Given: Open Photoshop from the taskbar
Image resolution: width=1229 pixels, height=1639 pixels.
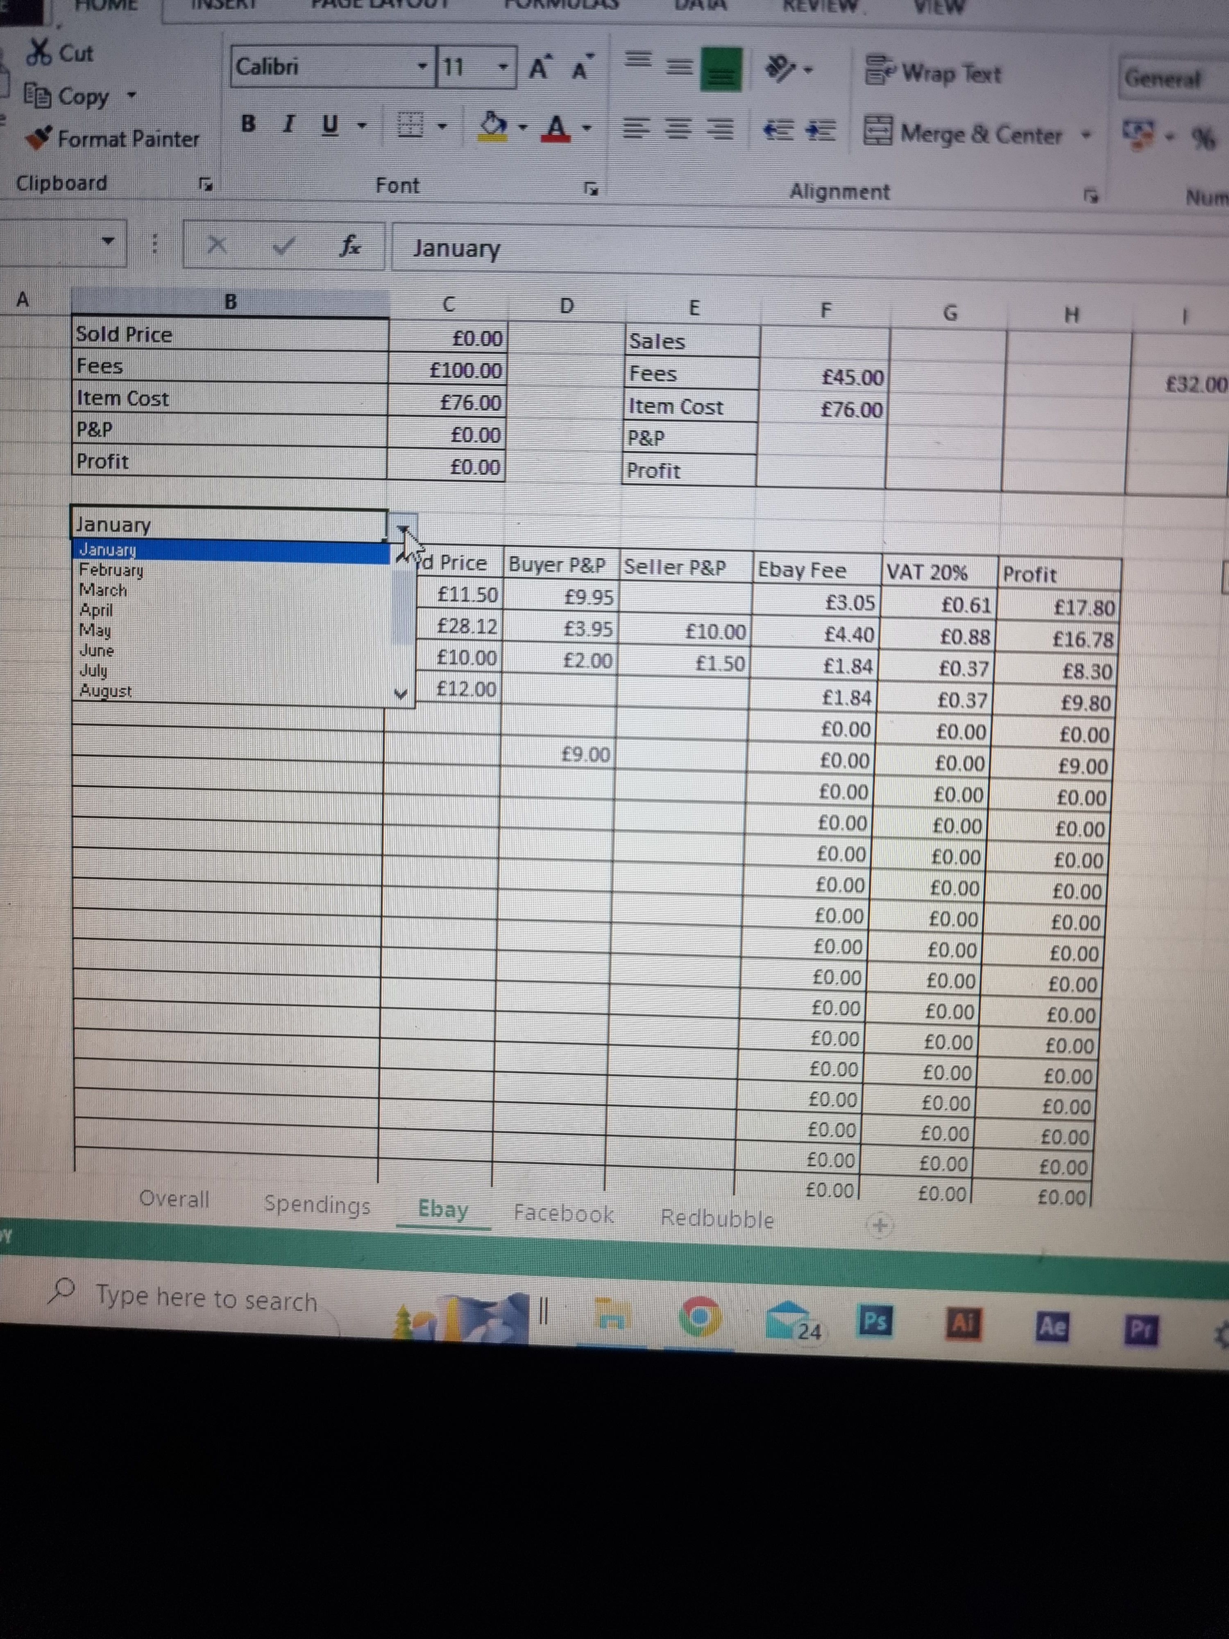Looking at the screenshot, I should pyautogui.click(x=875, y=1321).
